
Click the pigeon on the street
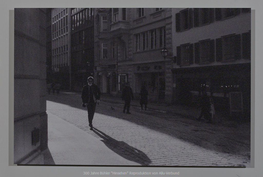point(112,109)
